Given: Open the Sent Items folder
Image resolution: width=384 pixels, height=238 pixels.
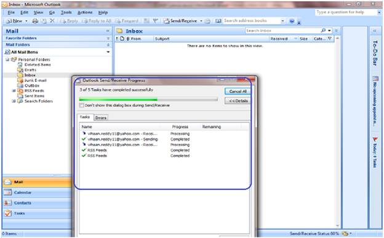Looking at the screenshot, I should pos(34,96).
